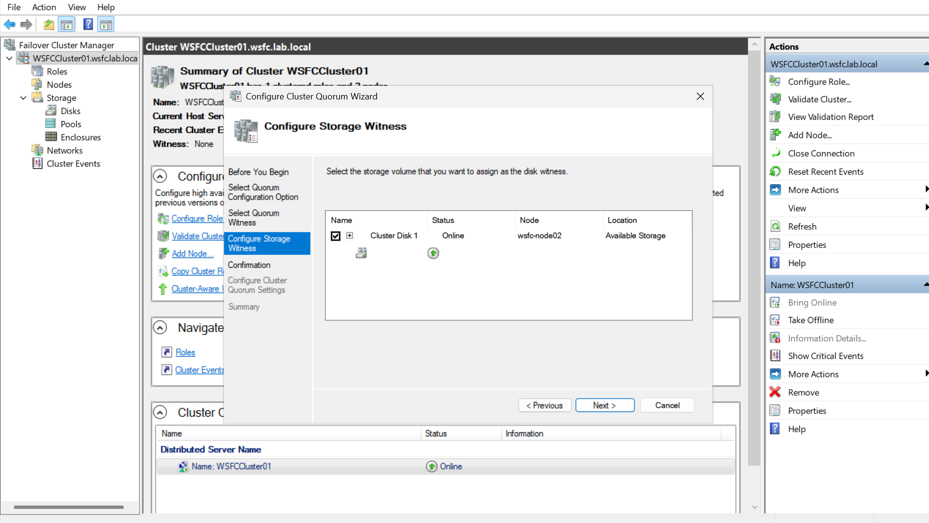Screen dimensions: 929x523
Task: Click the Disks icon in the tree
Action: pyautogui.click(x=51, y=111)
